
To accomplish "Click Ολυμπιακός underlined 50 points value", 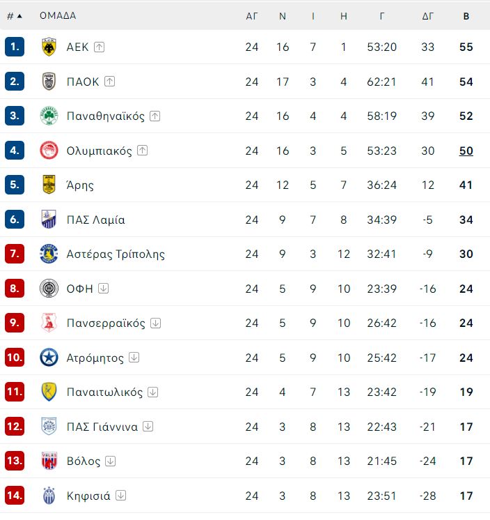I will [466, 151].
